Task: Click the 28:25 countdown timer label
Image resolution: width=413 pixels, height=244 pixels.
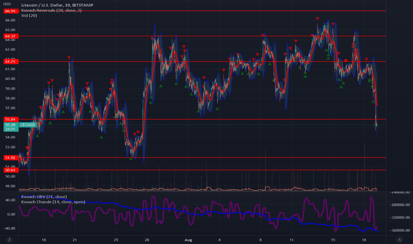Action: (10, 129)
